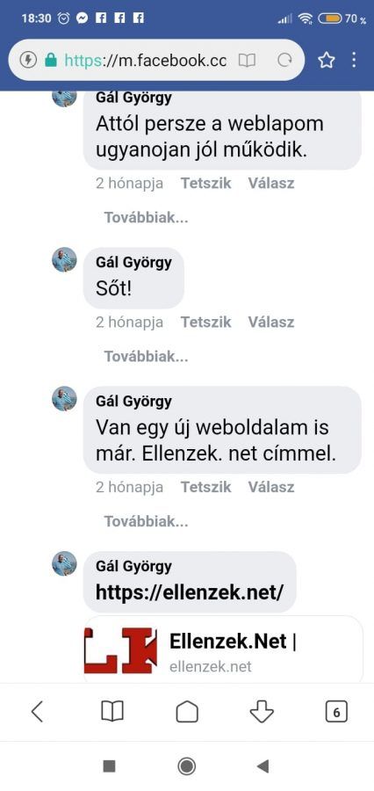Reload the page with the refresh icon
The image size is (374, 791).
point(284,61)
